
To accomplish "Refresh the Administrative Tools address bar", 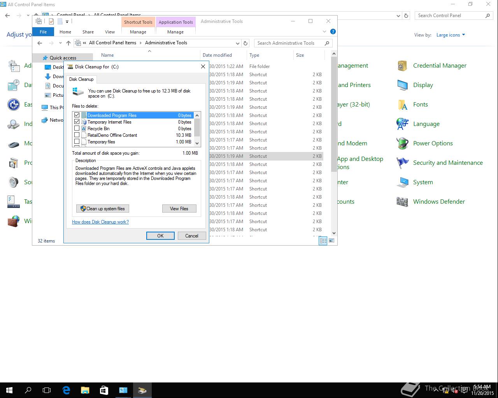I will 245,43.
